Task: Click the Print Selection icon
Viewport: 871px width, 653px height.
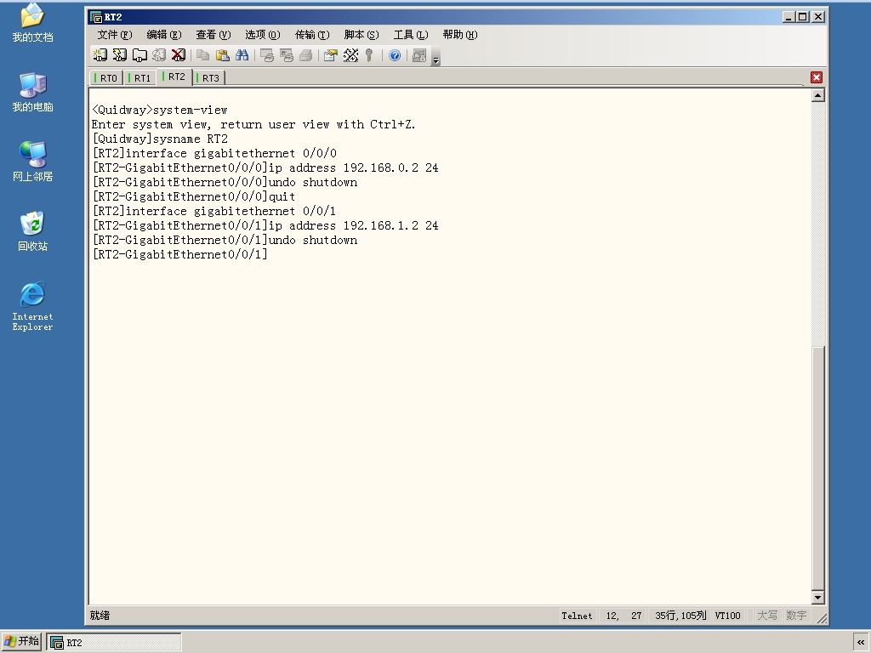Action: point(286,55)
